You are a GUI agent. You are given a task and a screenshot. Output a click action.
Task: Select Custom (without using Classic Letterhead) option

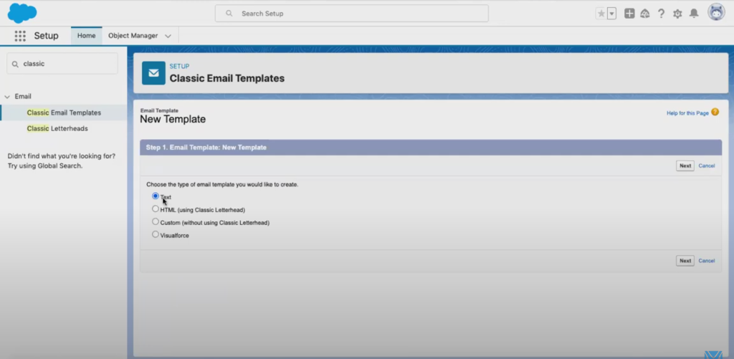click(156, 221)
